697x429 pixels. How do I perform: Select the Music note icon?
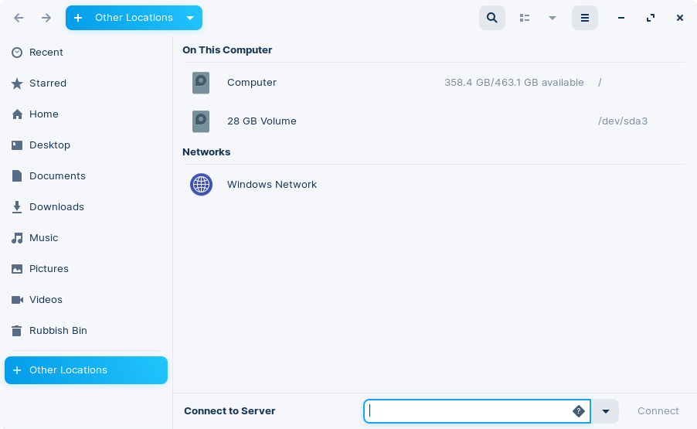pos(17,238)
